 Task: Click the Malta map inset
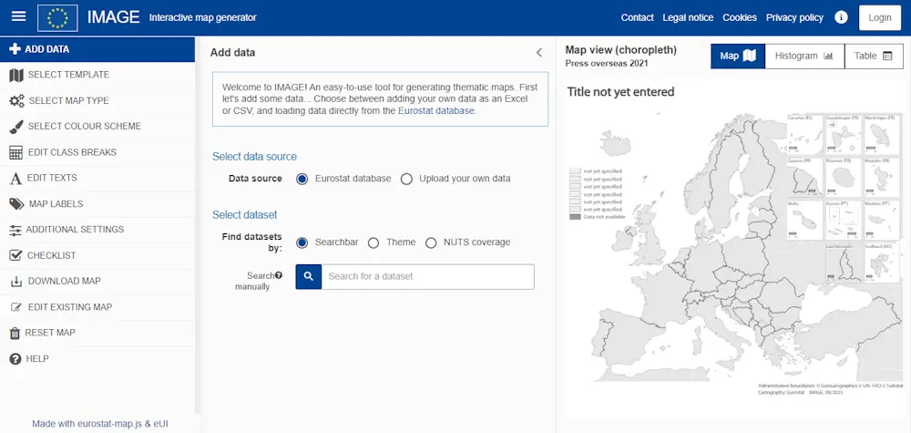(x=804, y=220)
